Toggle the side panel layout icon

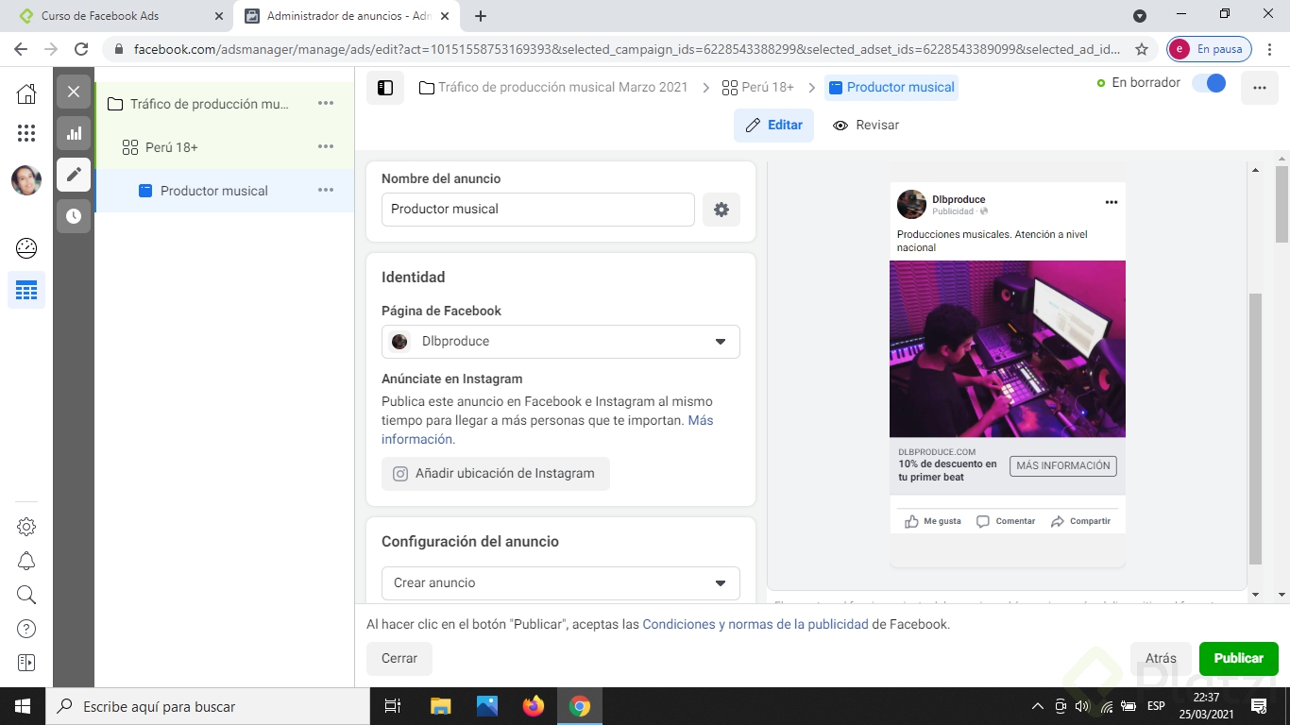click(x=385, y=88)
